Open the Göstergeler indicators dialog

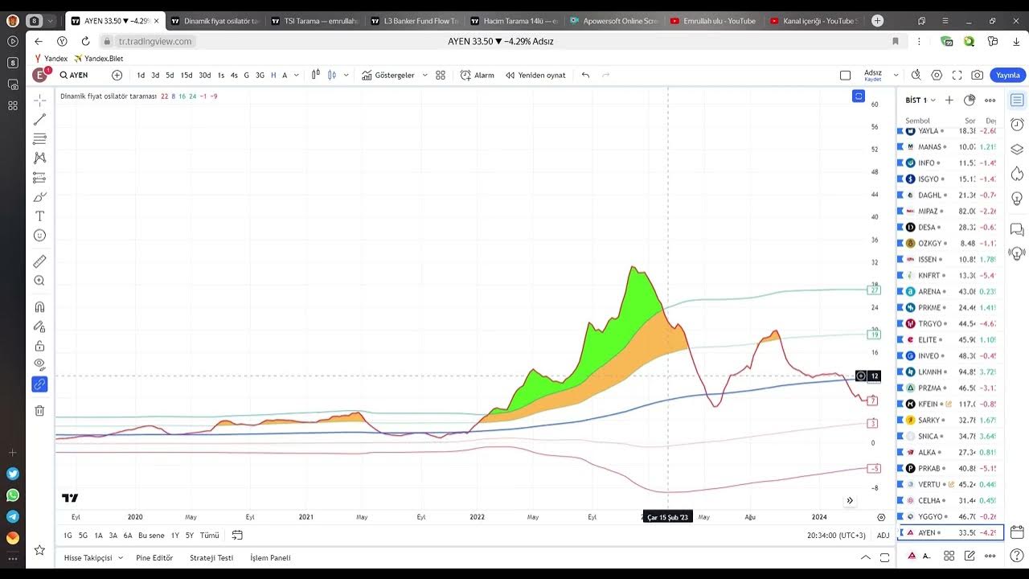pyautogui.click(x=388, y=75)
